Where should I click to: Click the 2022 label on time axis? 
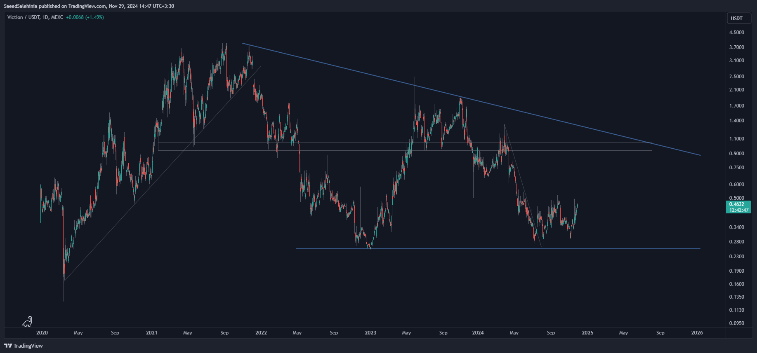click(261, 333)
